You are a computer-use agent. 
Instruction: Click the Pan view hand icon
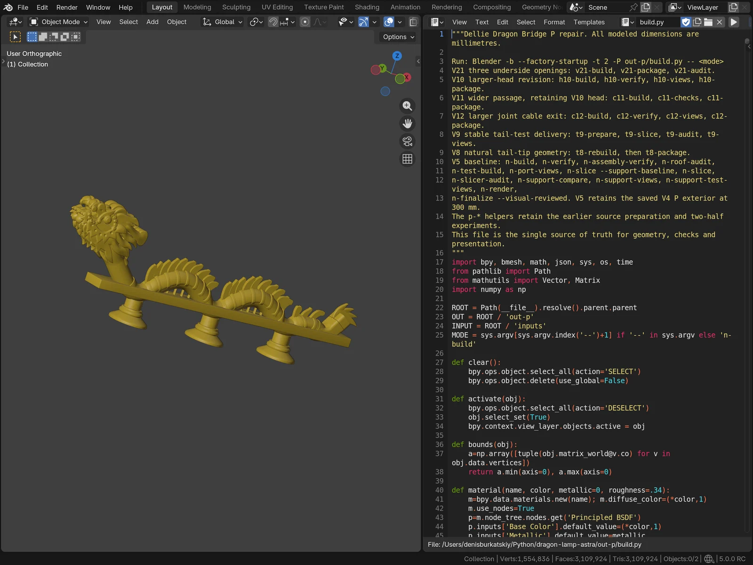tap(408, 123)
